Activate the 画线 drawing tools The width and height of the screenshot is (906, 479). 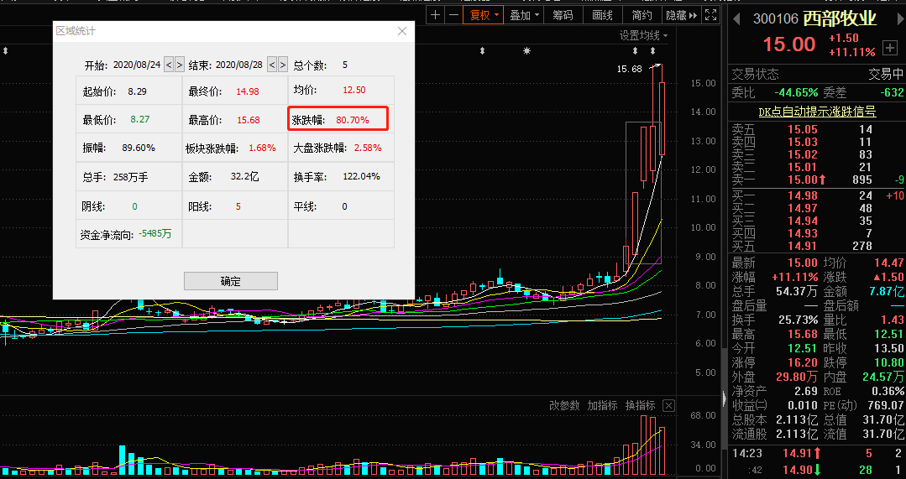click(602, 15)
